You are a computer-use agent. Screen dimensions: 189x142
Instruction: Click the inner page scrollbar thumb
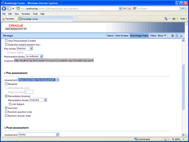[183, 87]
